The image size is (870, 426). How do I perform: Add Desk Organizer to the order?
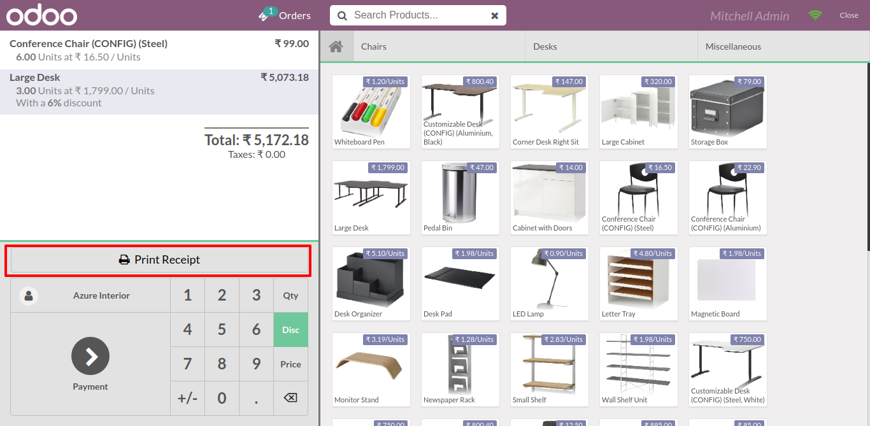point(371,284)
